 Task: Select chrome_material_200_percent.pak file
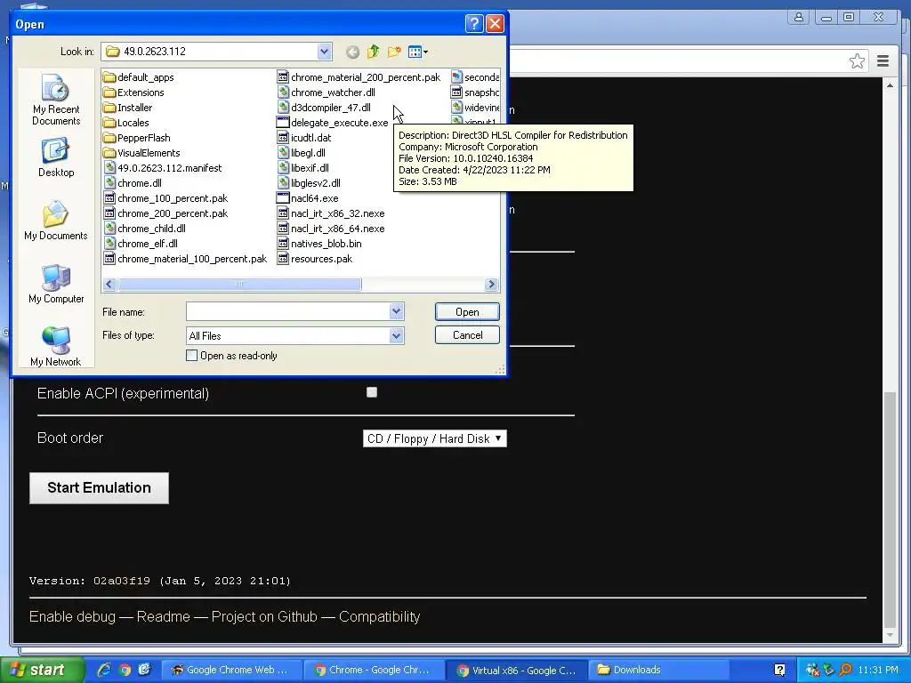359,77
